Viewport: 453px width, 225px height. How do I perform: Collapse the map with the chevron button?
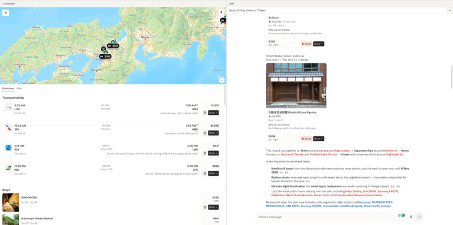(x=222, y=80)
